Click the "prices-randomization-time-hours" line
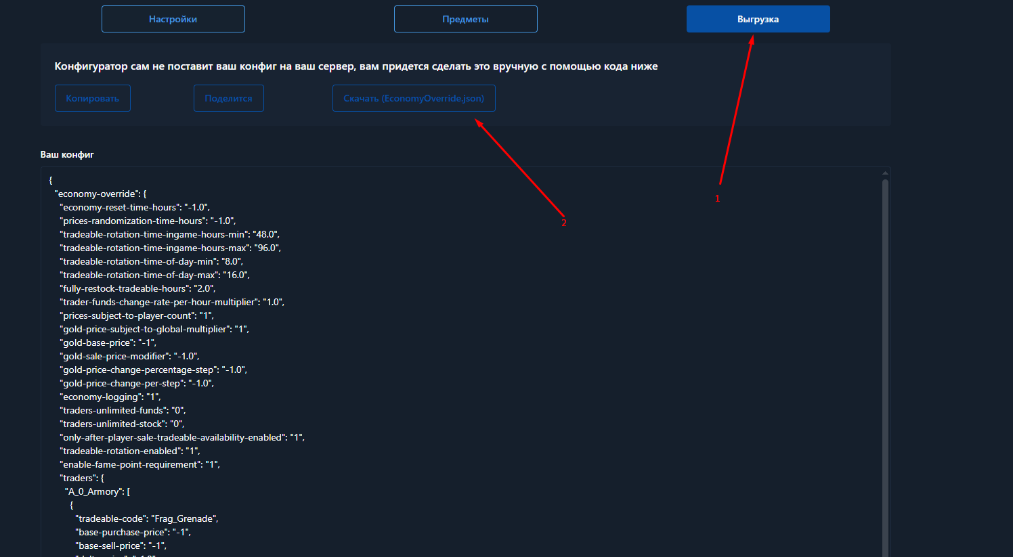1013x557 pixels. (x=147, y=221)
